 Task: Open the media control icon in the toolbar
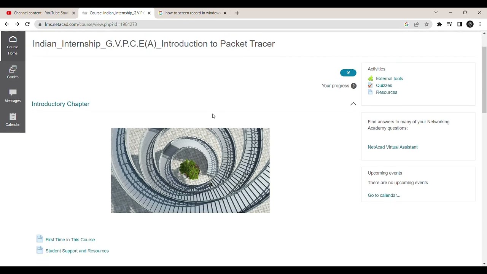click(x=449, y=24)
